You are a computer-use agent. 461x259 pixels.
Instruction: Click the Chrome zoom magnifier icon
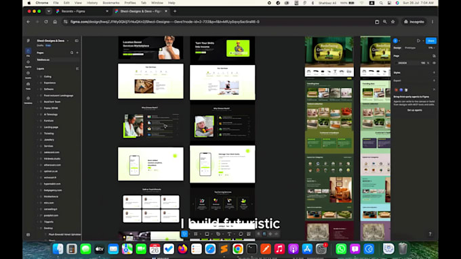[x=385, y=22]
